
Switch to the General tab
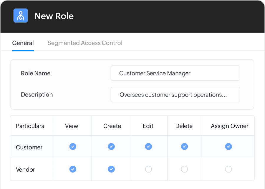(23, 43)
